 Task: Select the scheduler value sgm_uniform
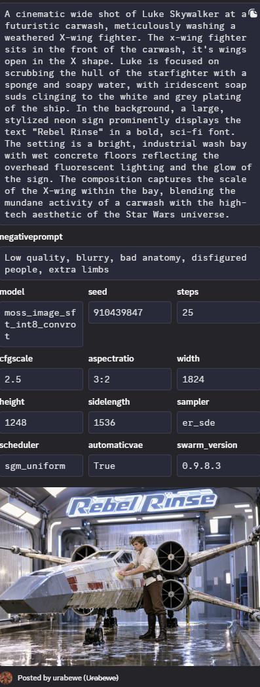click(41, 465)
